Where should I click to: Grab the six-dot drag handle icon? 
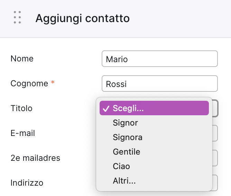17,17
